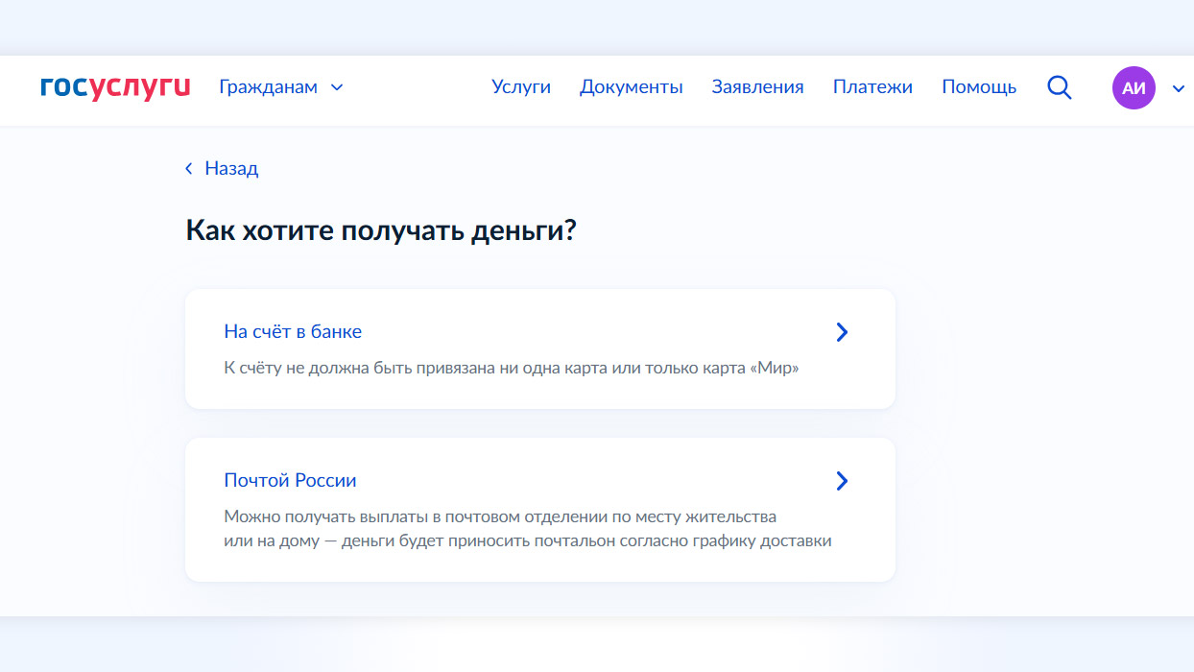Click the description about the «Мир» card
This screenshot has height=672, width=1194.
(511, 368)
